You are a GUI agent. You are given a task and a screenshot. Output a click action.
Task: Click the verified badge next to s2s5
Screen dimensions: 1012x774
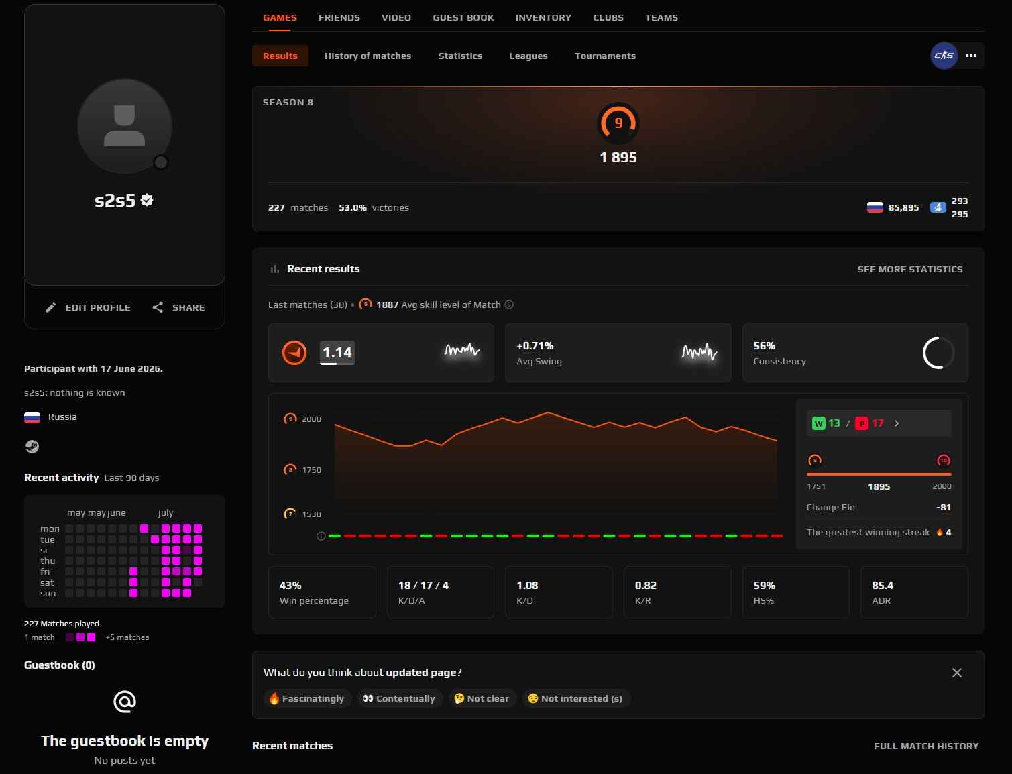[147, 200]
